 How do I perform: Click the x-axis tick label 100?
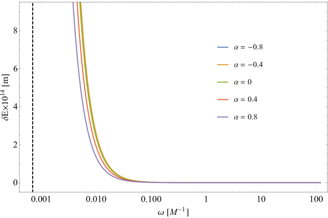pos(316,200)
